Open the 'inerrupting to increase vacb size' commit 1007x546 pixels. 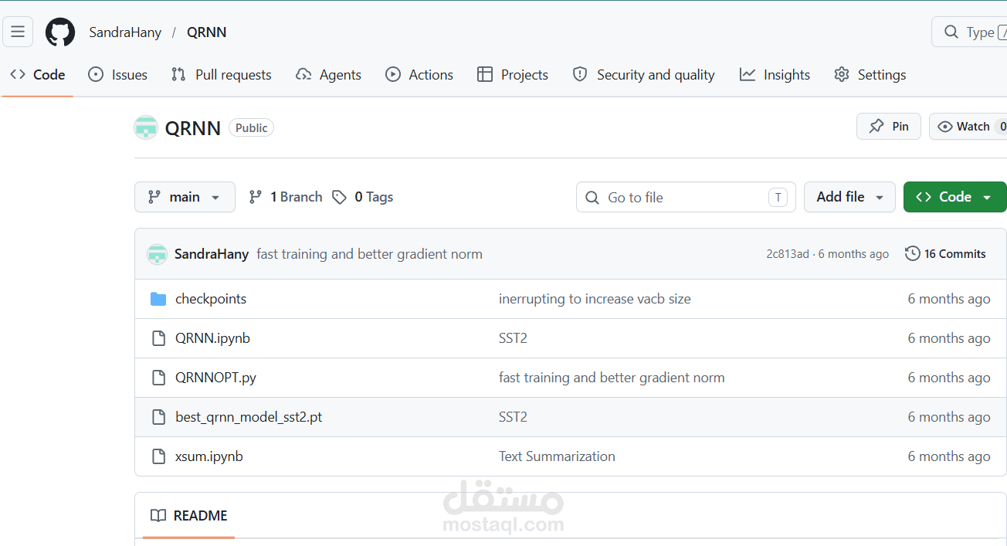[x=595, y=299]
